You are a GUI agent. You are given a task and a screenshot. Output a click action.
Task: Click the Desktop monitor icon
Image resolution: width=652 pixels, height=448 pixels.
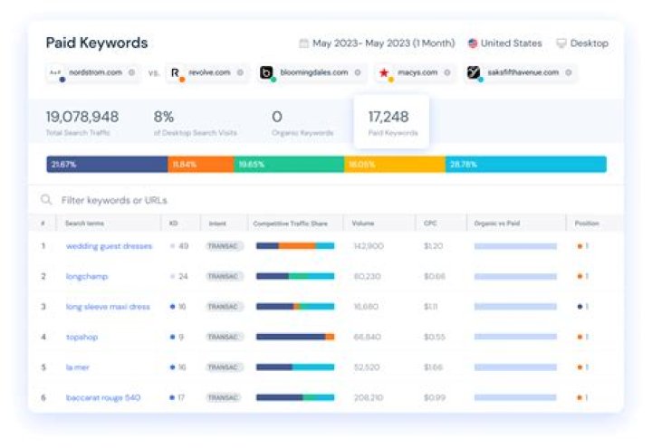point(561,43)
